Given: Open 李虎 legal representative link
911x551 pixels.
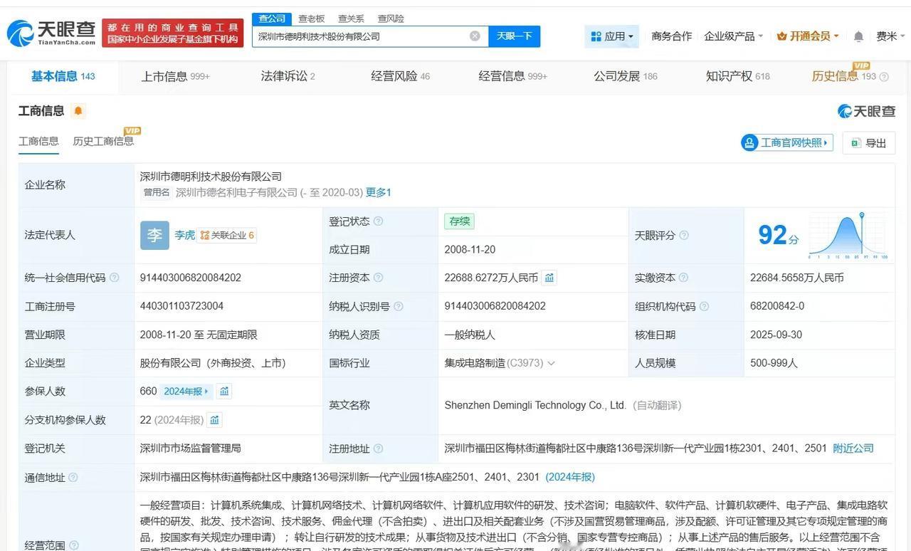Looking at the screenshot, I should click(x=185, y=235).
